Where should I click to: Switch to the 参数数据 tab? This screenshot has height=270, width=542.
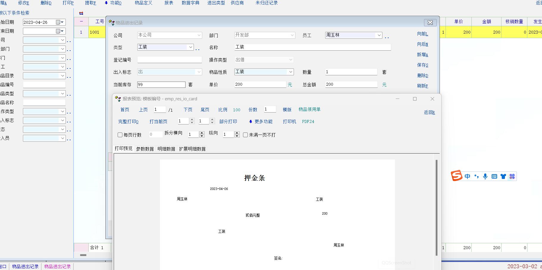click(145, 149)
